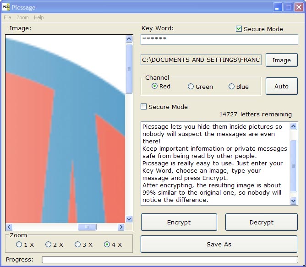Focus the Key Word password field

click(219, 40)
